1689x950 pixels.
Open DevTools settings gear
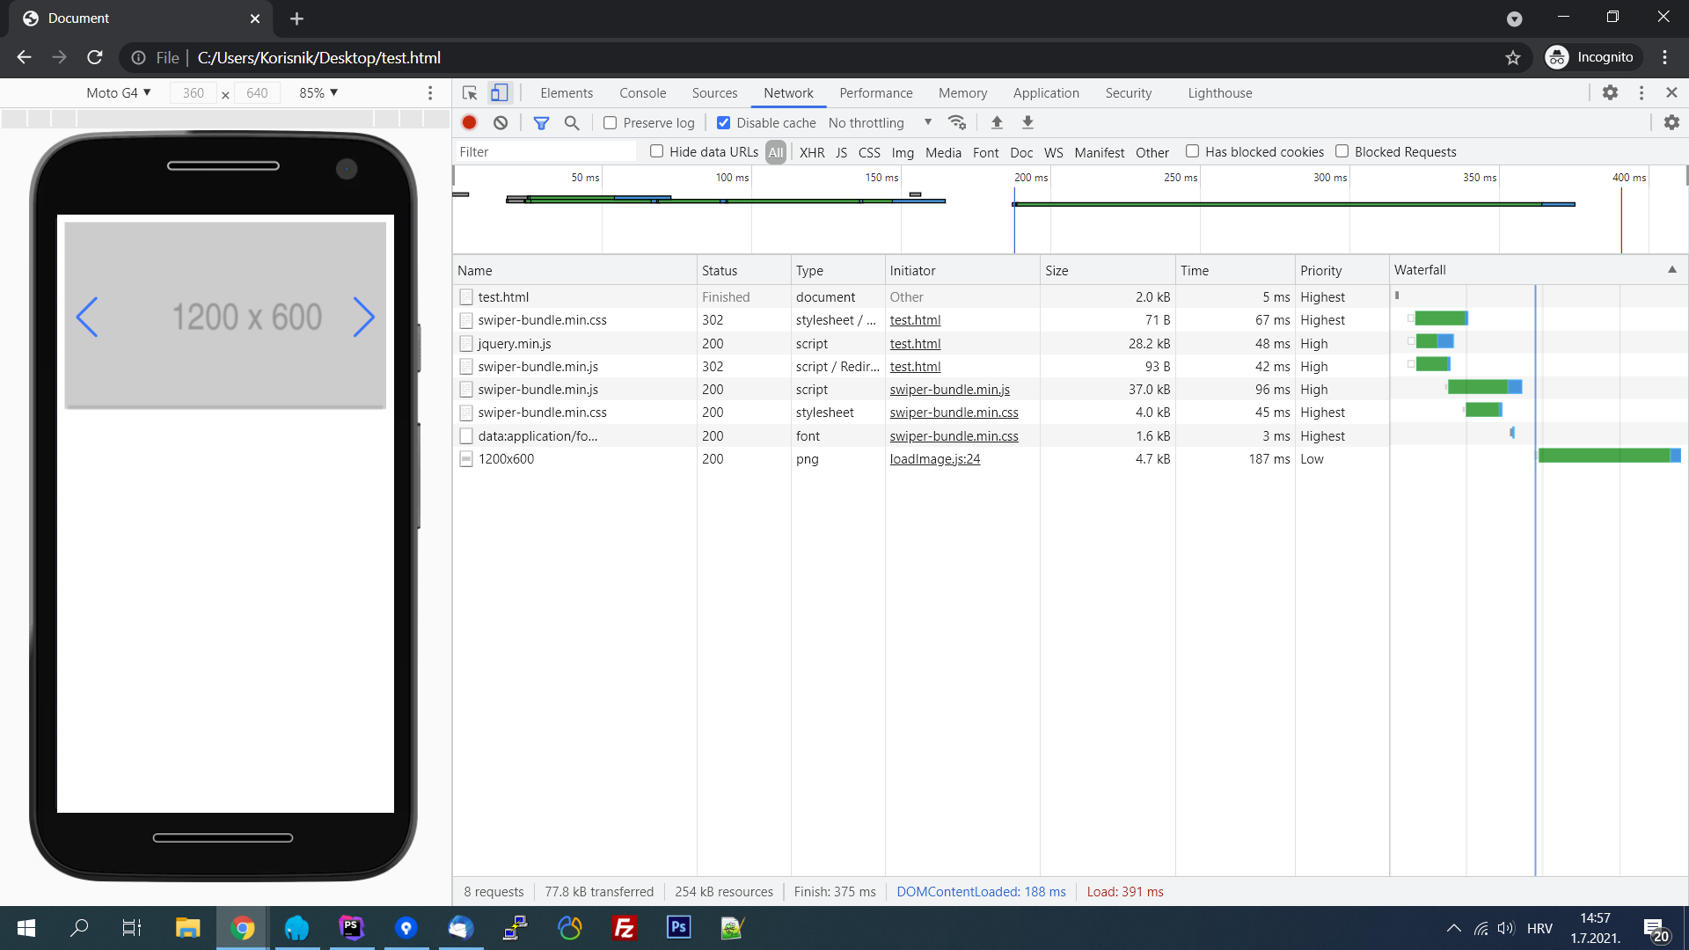[x=1612, y=92]
